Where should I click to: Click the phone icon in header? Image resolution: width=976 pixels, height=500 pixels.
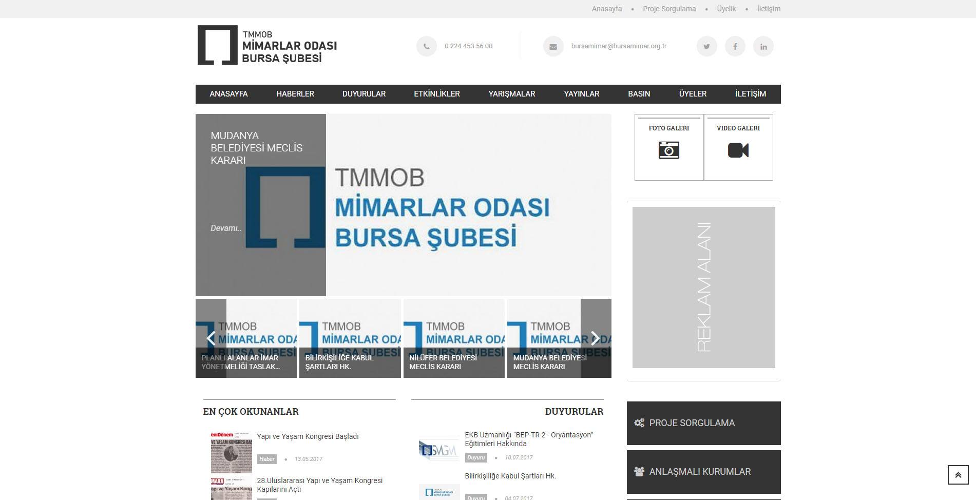click(426, 46)
